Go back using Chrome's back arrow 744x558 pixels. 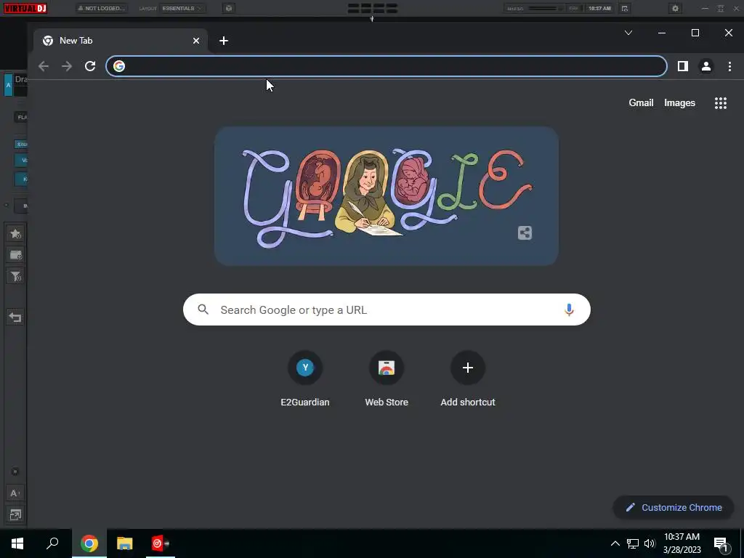pyautogui.click(x=44, y=66)
